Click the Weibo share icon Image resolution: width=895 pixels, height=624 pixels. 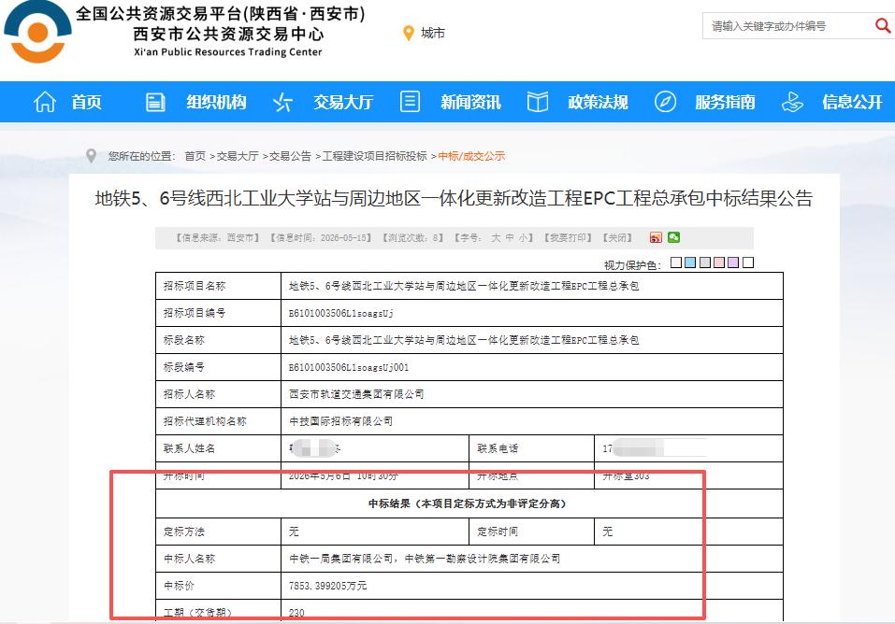(656, 237)
